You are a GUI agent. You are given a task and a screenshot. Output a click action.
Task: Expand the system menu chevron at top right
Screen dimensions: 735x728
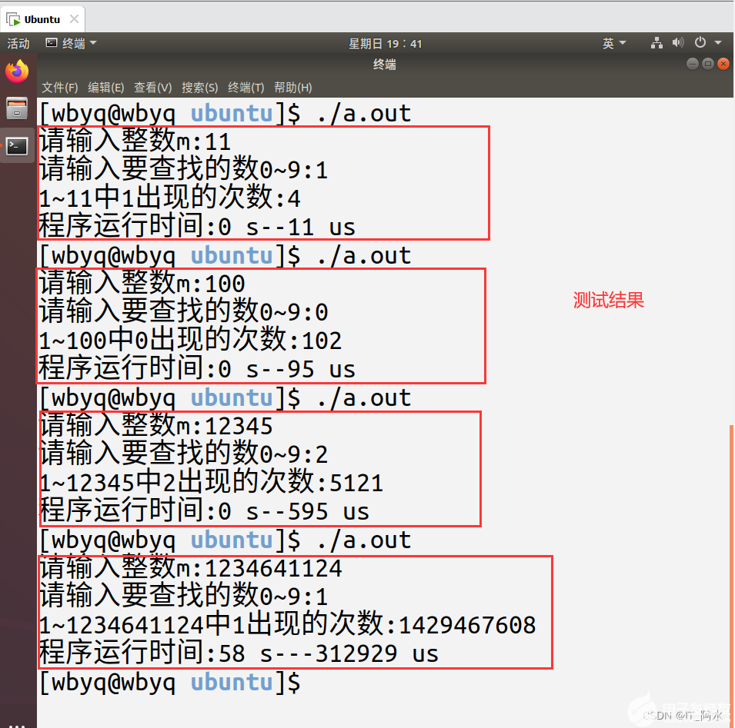point(717,43)
